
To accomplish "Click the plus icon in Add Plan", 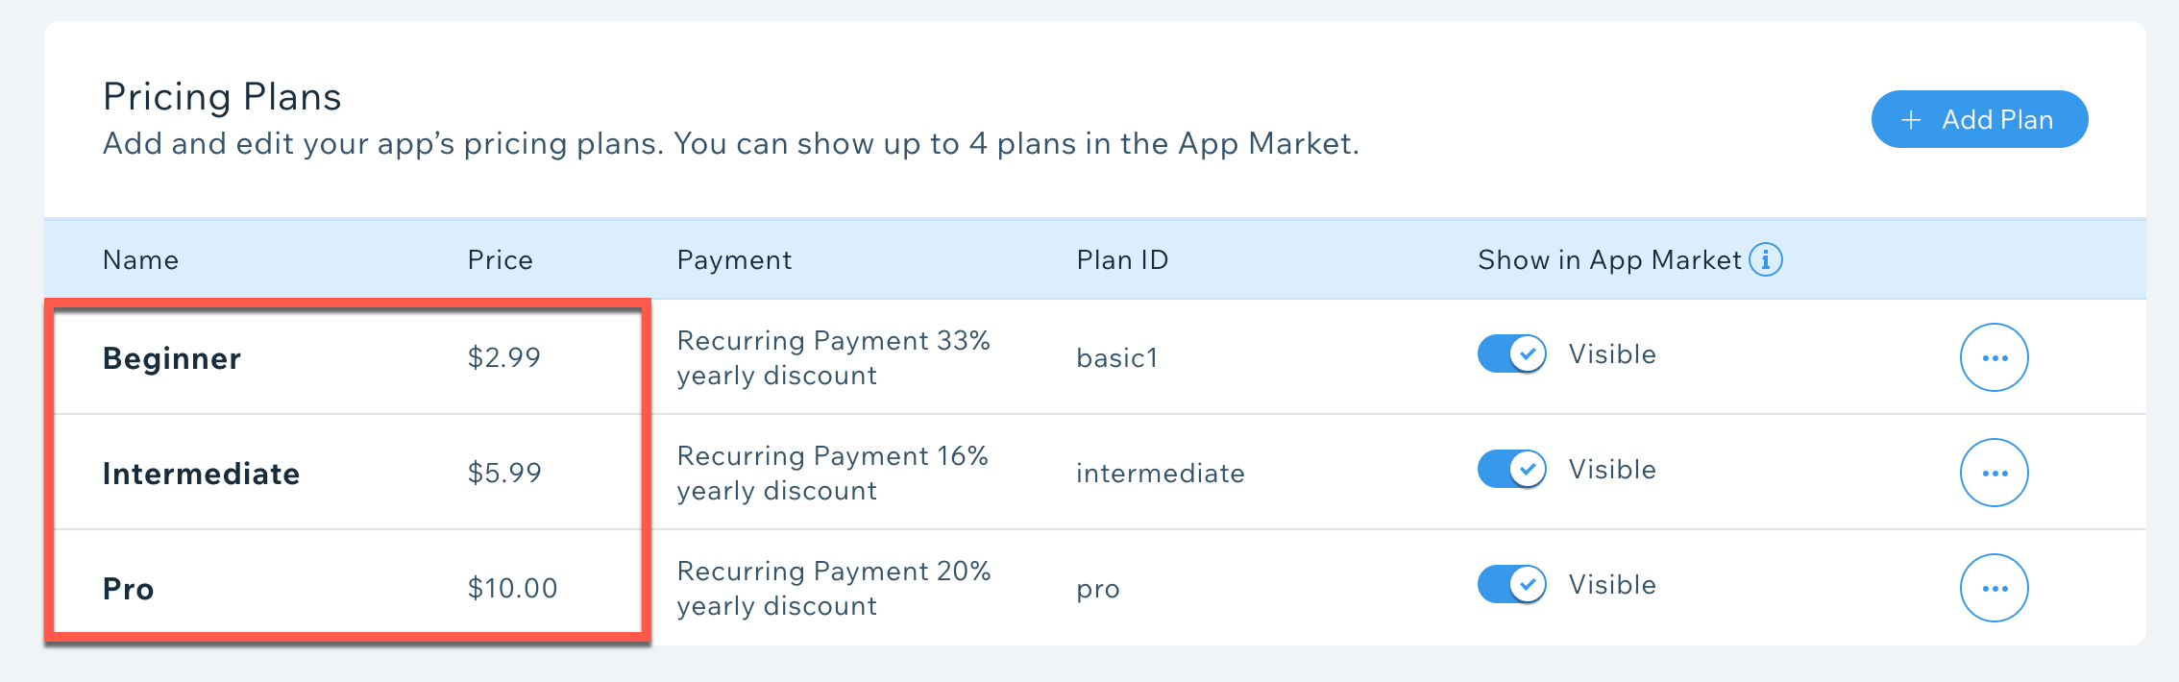I will 1912,120.
